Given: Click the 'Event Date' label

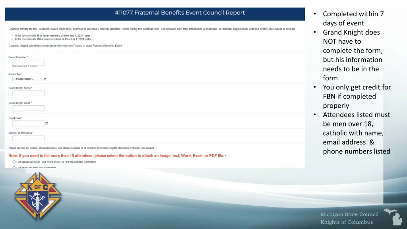Looking at the screenshot, I should pos(15,118).
